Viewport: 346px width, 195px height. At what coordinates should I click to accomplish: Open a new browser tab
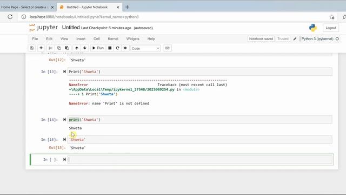[x=127, y=7]
